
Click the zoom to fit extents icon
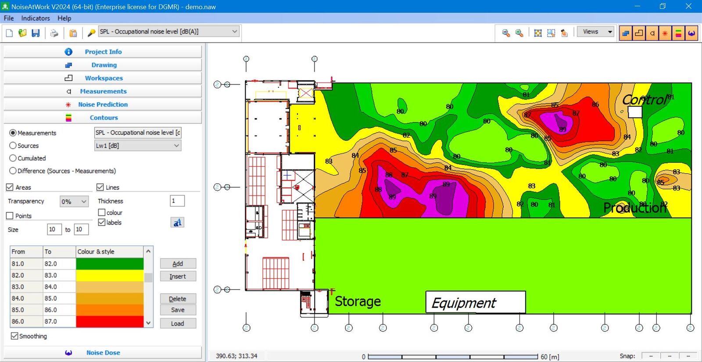537,33
